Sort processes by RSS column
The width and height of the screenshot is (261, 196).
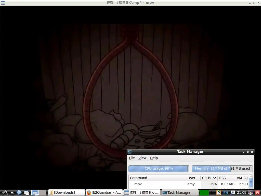pos(226,178)
